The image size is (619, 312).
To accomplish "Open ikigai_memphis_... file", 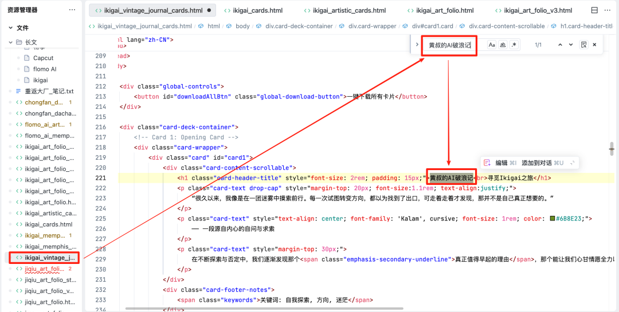I will tap(50, 247).
